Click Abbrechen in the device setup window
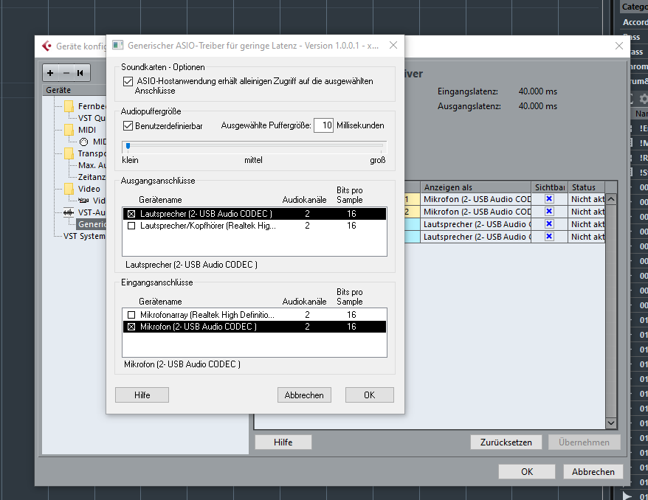Screen dimensions: 648x500 coord(593,471)
